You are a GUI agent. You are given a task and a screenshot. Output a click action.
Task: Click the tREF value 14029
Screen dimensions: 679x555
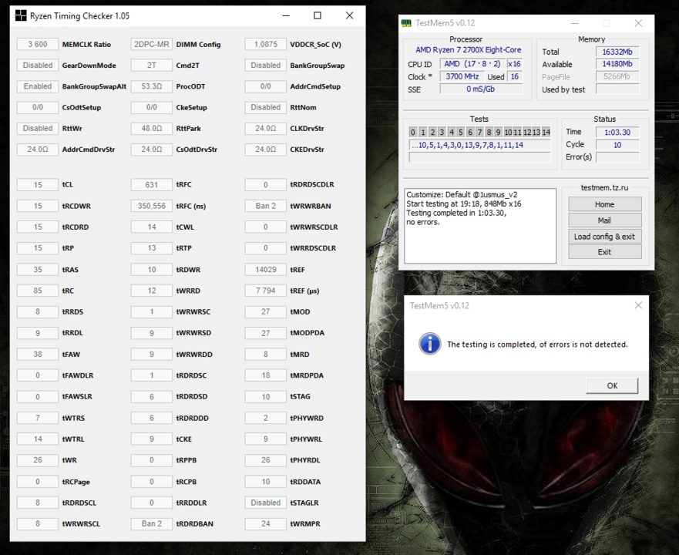coord(265,270)
